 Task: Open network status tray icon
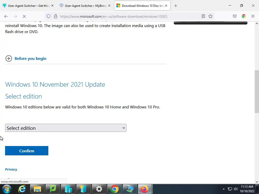tap(230, 189)
